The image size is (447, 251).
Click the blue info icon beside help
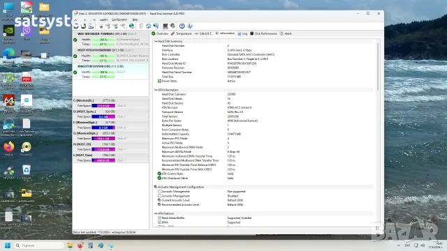(189, 26)
